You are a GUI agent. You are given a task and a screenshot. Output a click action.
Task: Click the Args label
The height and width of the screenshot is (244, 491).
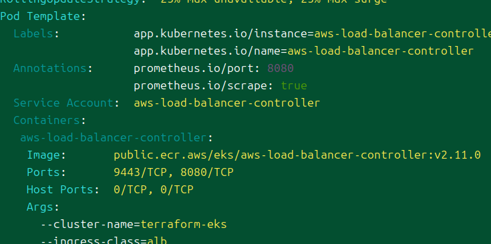40,207
